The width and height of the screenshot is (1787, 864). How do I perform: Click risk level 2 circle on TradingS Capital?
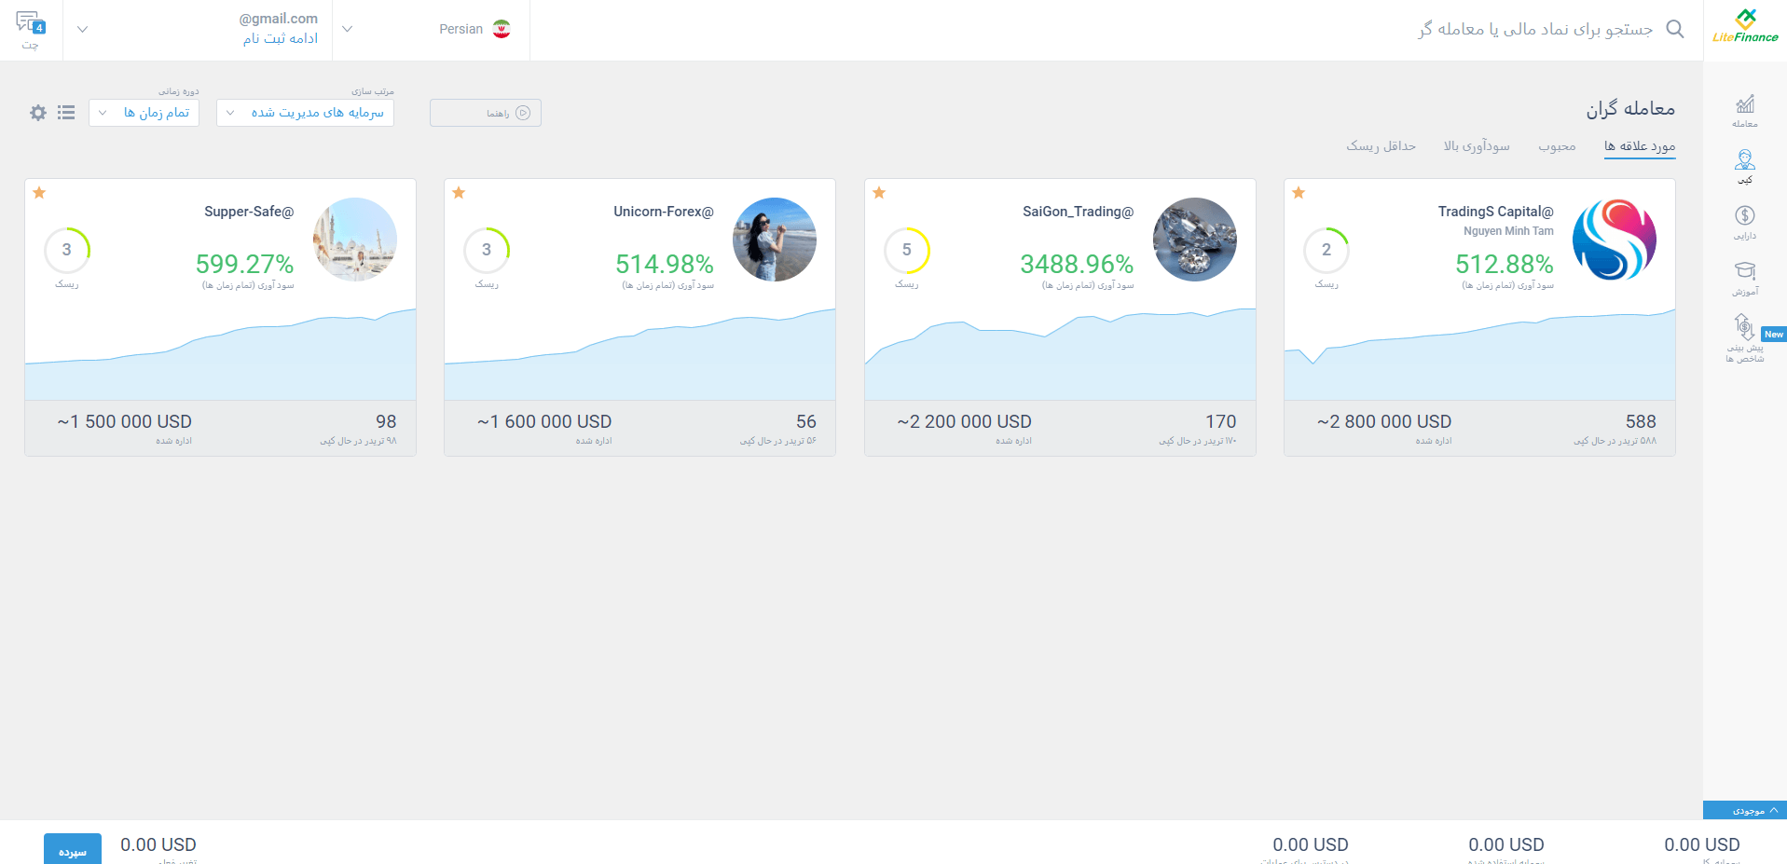(x=1327, y=250)
